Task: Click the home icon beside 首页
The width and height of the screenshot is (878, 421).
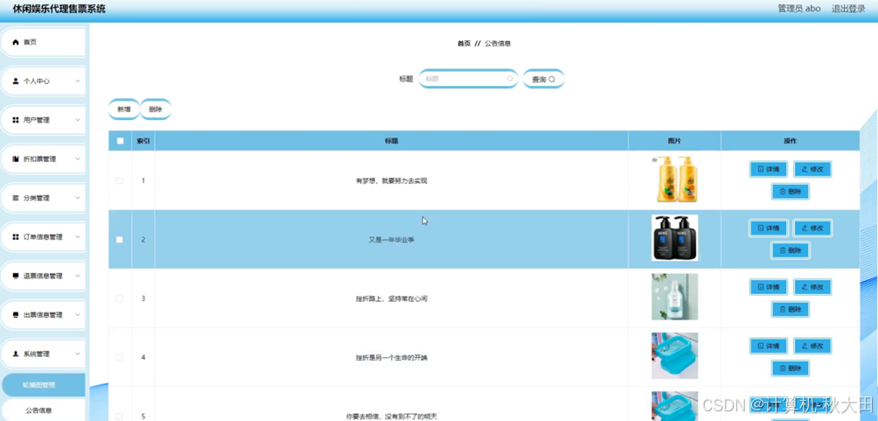Action: [16, 42]
